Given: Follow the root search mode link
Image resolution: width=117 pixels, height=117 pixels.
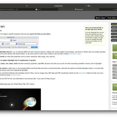Looking at the screenshot, I should pos(75,54).
